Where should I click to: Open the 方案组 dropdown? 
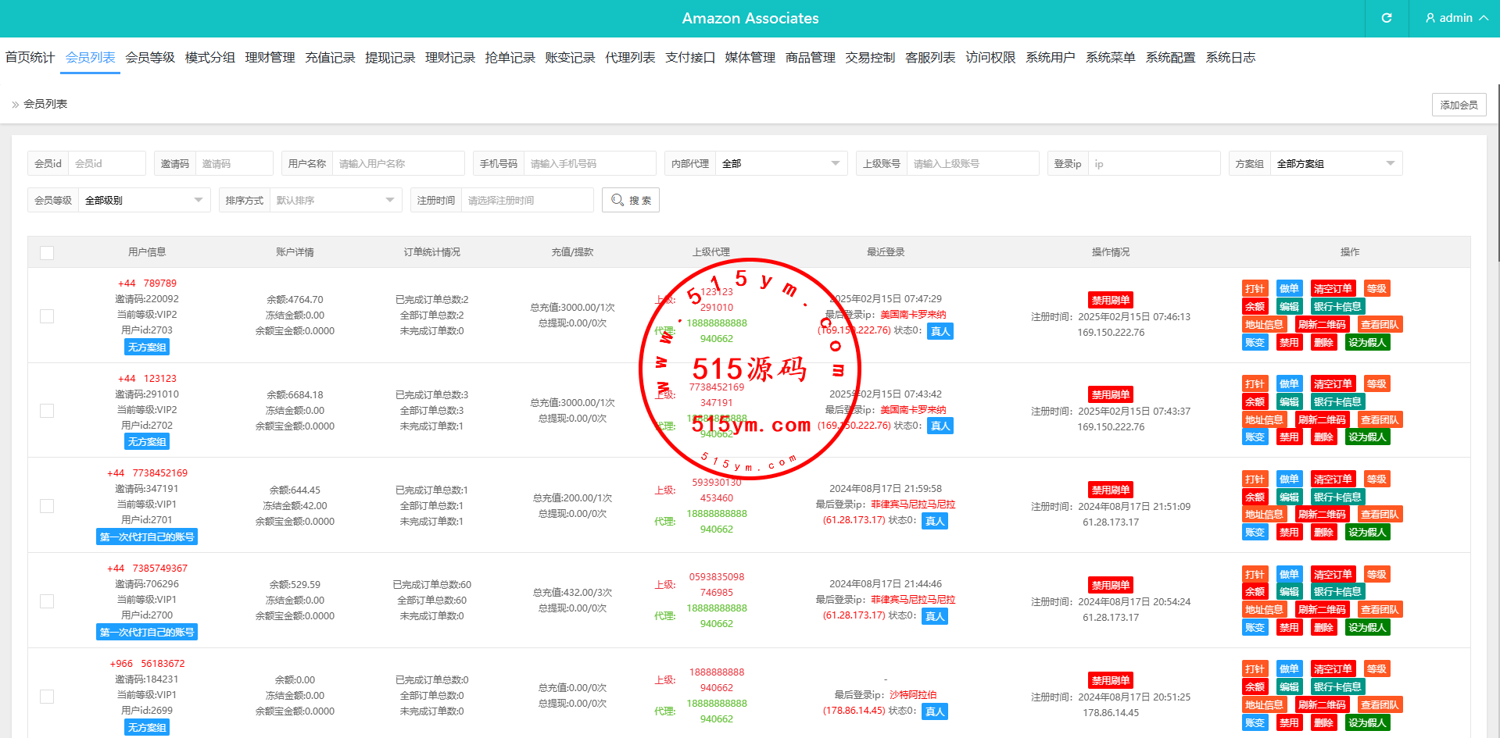(x=1335, y=164)
